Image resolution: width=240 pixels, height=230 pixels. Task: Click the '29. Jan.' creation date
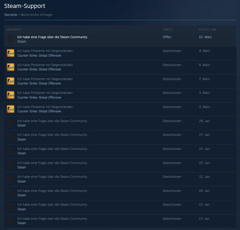[x=204, y=121]
